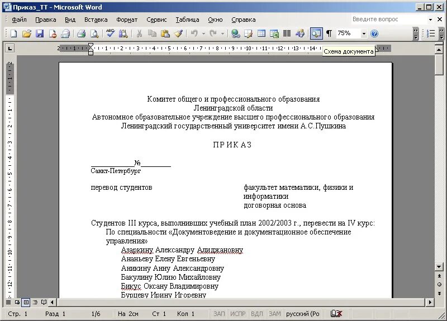Click horizontal scrollbar right arrow

430,302
